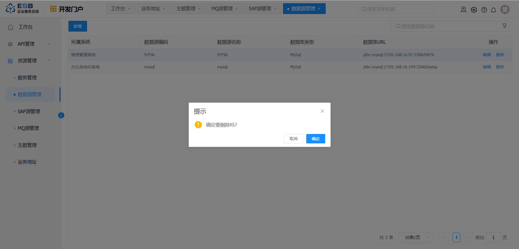Image resolution: width=519 pixels, height=249 pixels.
Task: Open 服务管理 in the sidebar
Action: coord(27,78)
